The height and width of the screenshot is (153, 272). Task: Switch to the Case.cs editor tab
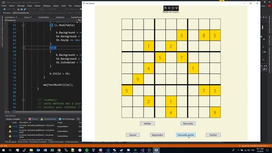tap(28, 17)
